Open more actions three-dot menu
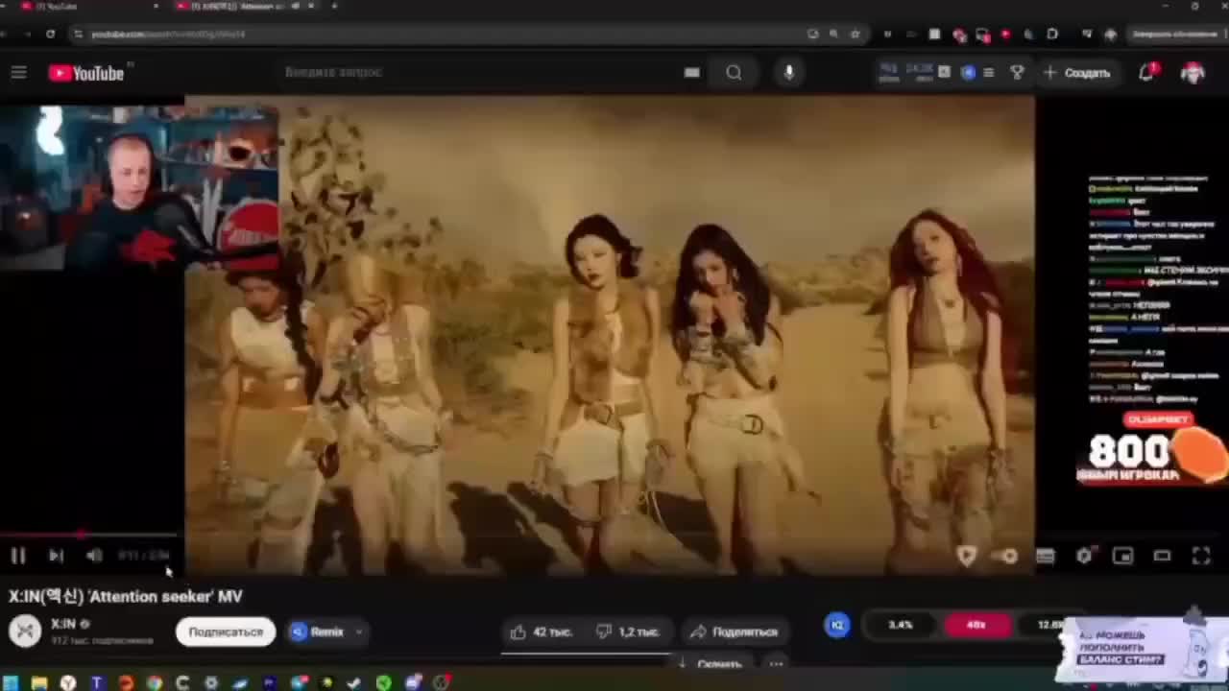Image resolution: width=1229 pixels, height=691 pixels. point(776,663)
